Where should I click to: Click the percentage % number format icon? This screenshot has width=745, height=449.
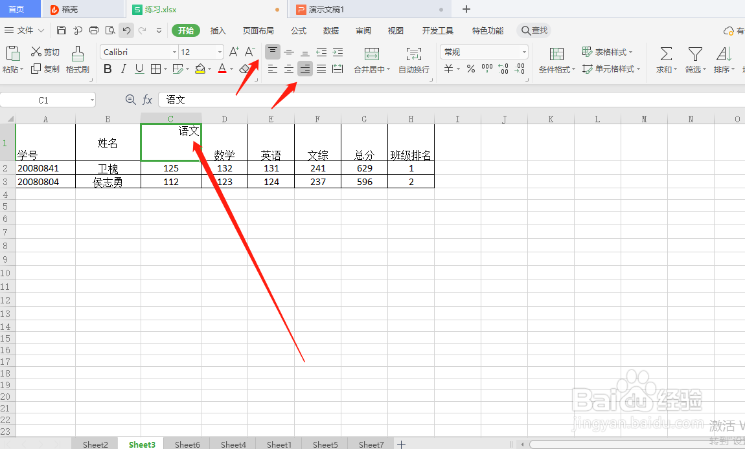(x=470, y=69)
